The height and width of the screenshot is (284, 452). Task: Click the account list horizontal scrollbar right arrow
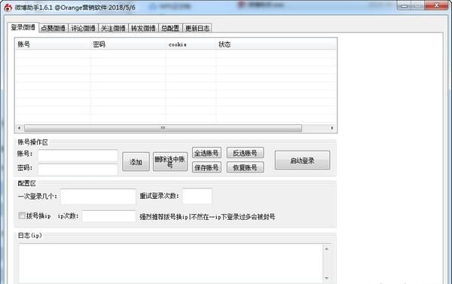pos(332,128)
